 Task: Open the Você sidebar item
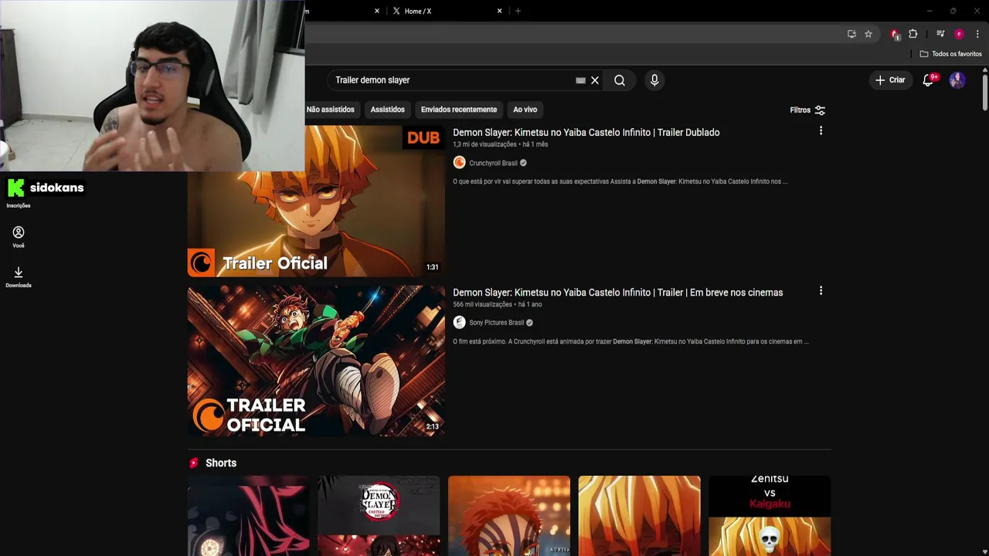click(19, 237)
